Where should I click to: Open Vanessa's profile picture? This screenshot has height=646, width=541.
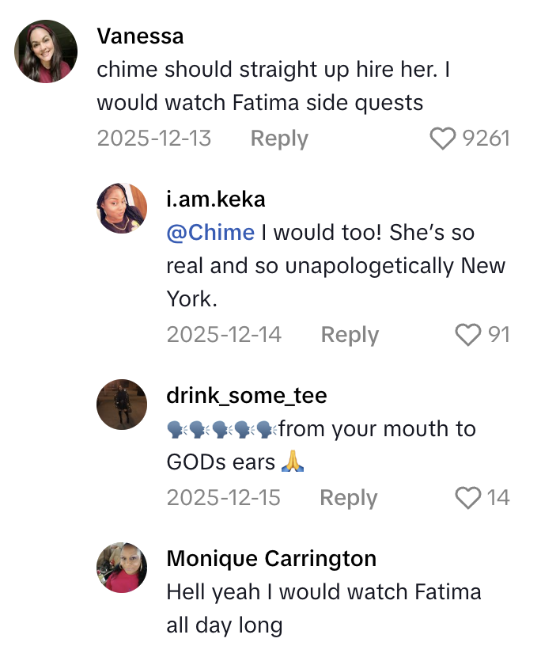tap(46, 51)
